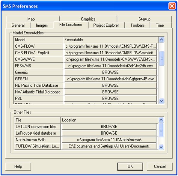
Task: Select NW Atlantic Tidal Database label
Action: (x=38, y=92)
